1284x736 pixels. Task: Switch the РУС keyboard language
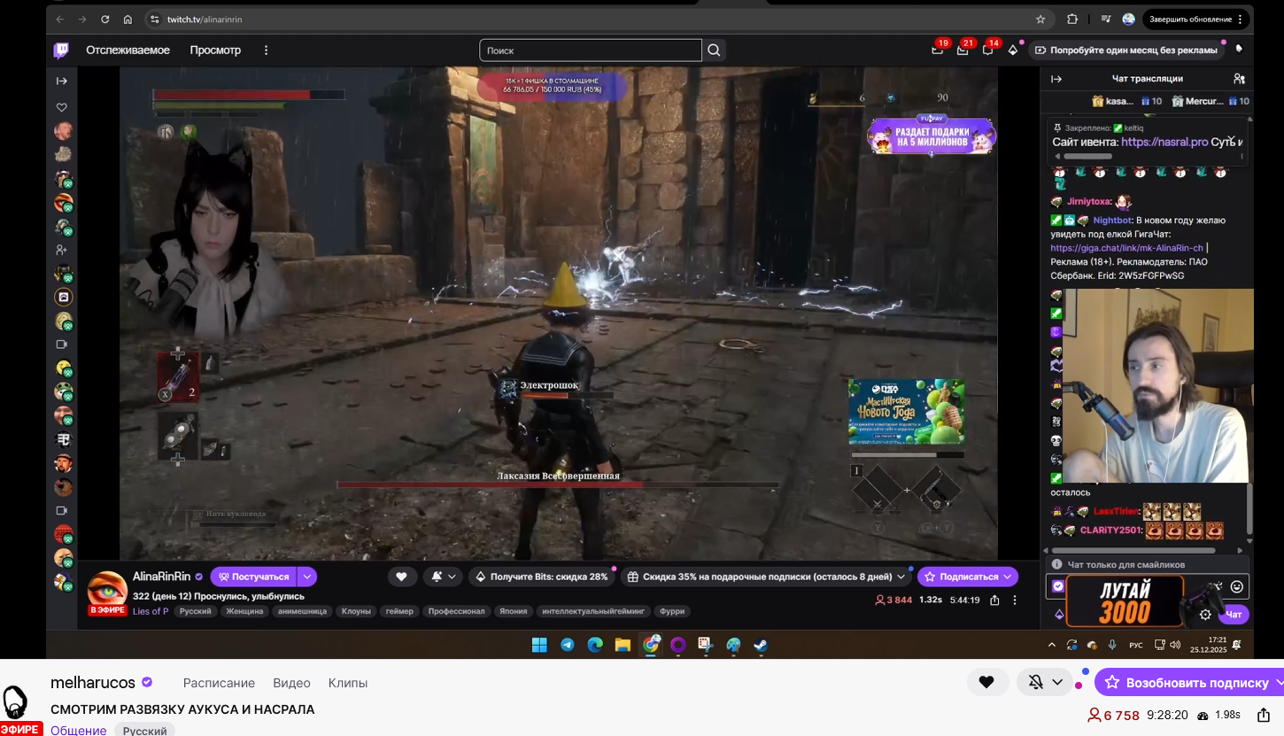click(x=1136, y=645)
